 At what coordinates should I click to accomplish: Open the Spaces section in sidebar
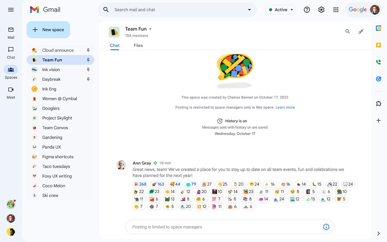pyautogui.click(x=11, y=72)
